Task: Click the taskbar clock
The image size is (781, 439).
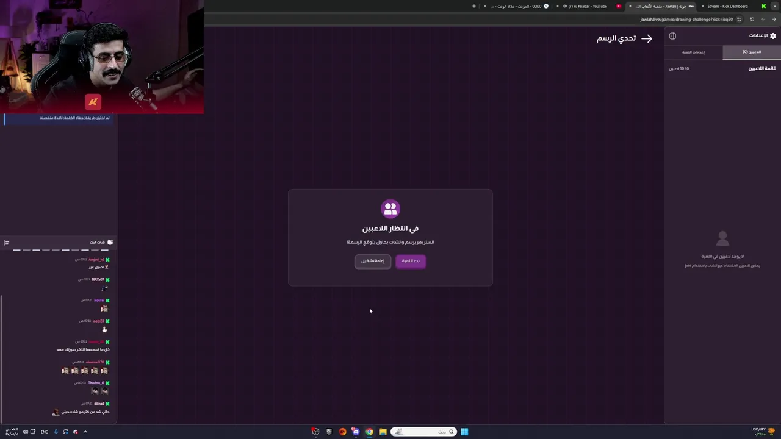Action: click(12, 432)
